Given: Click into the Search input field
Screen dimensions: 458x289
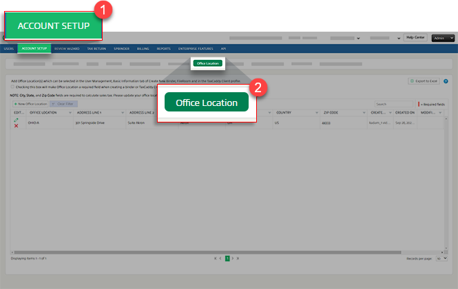Looking at the screenshot, I should pyautogui.click(x=394, y=104).
